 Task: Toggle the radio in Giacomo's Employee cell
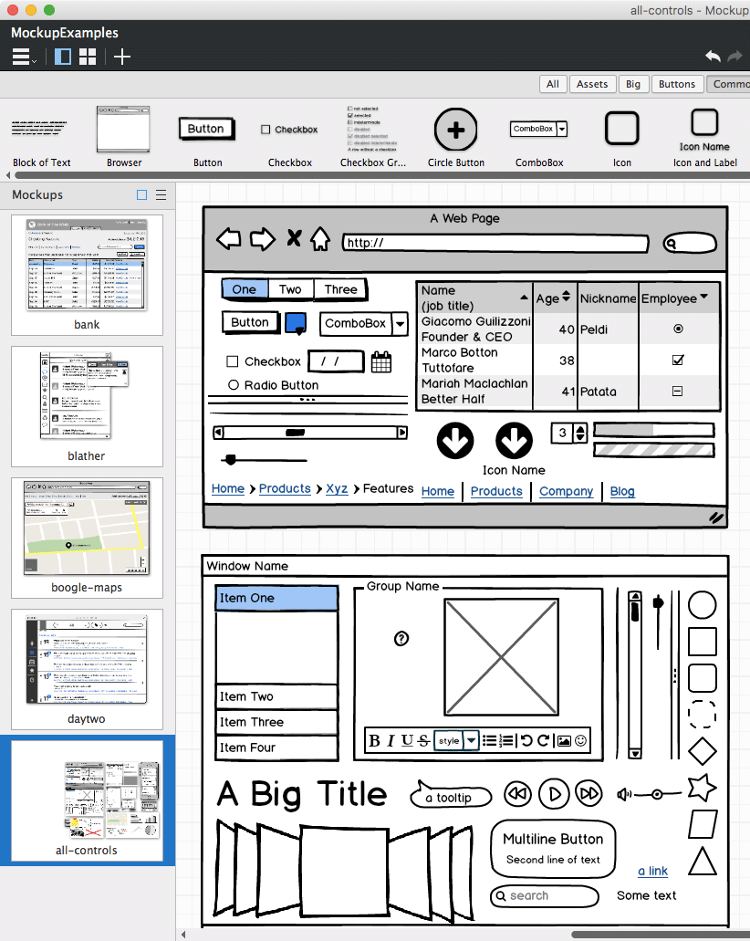pos(678,329)
